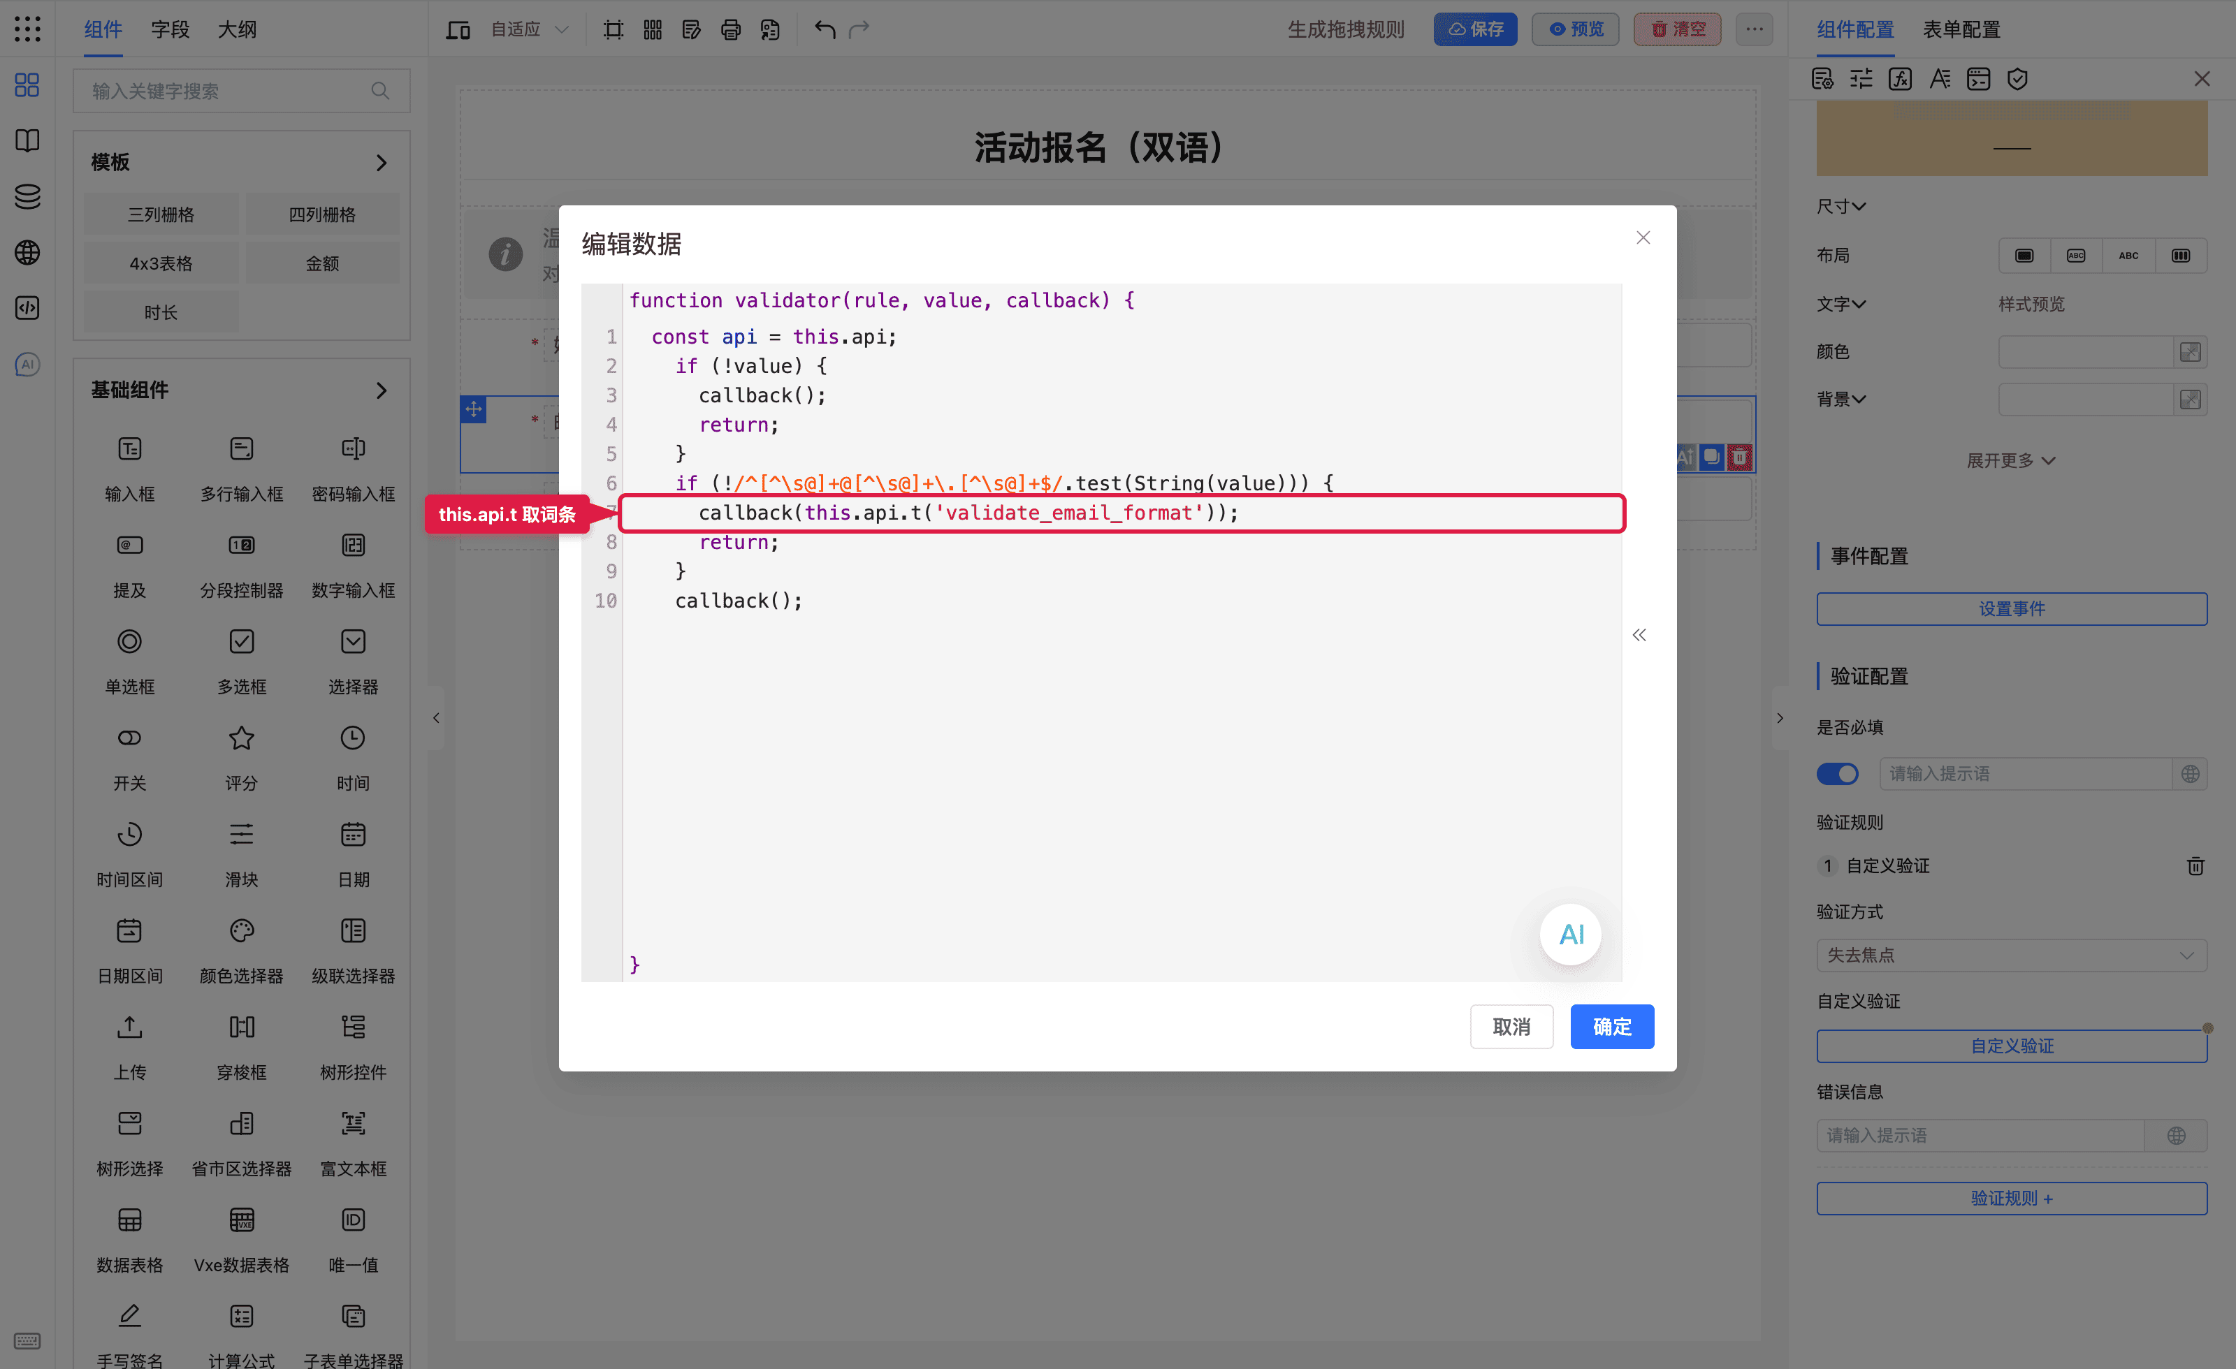Expand the 尺寸 style section

(x=1841, y=206)
